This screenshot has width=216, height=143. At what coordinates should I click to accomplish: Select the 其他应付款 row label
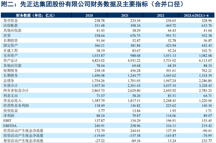coord(12,66)
